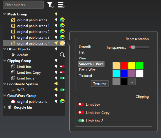Viewport: 161px width, 138px height.
Task: Disable Limit box 2 switch in tree
Action: (62, 78)
